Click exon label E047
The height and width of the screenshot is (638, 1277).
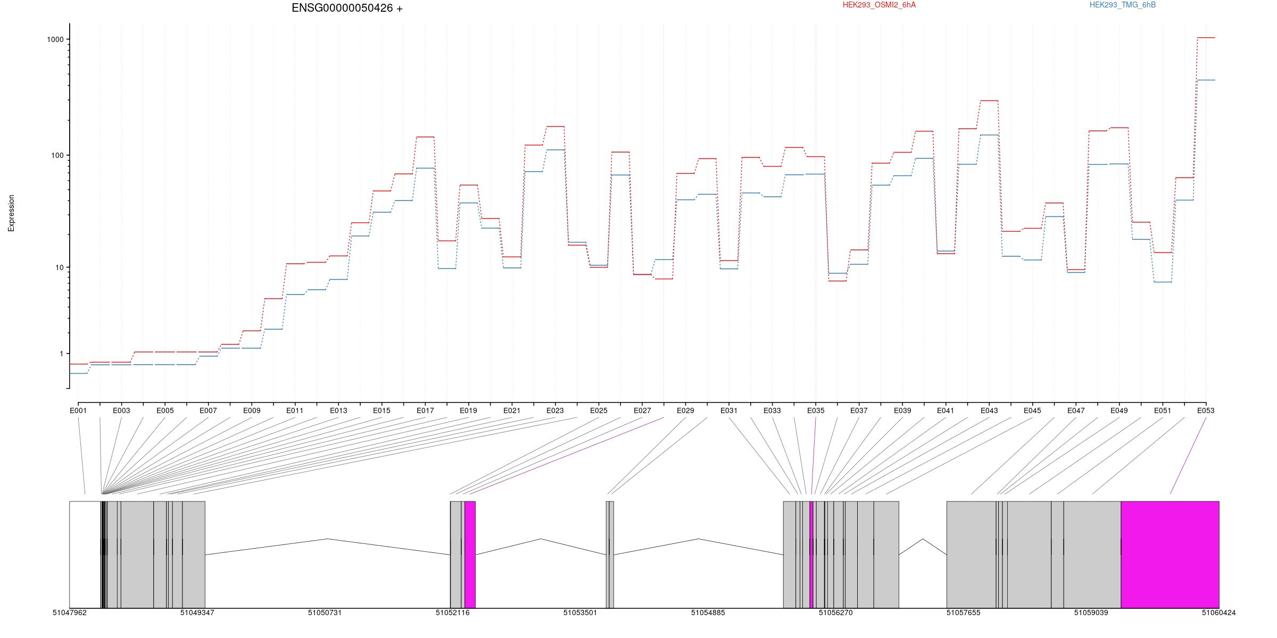click(1076, 410)
